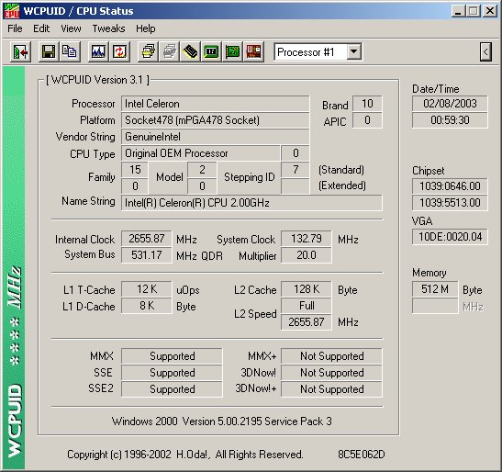
Task: Click the grayed stacked windows icon
Action: (x=169, y=51)
